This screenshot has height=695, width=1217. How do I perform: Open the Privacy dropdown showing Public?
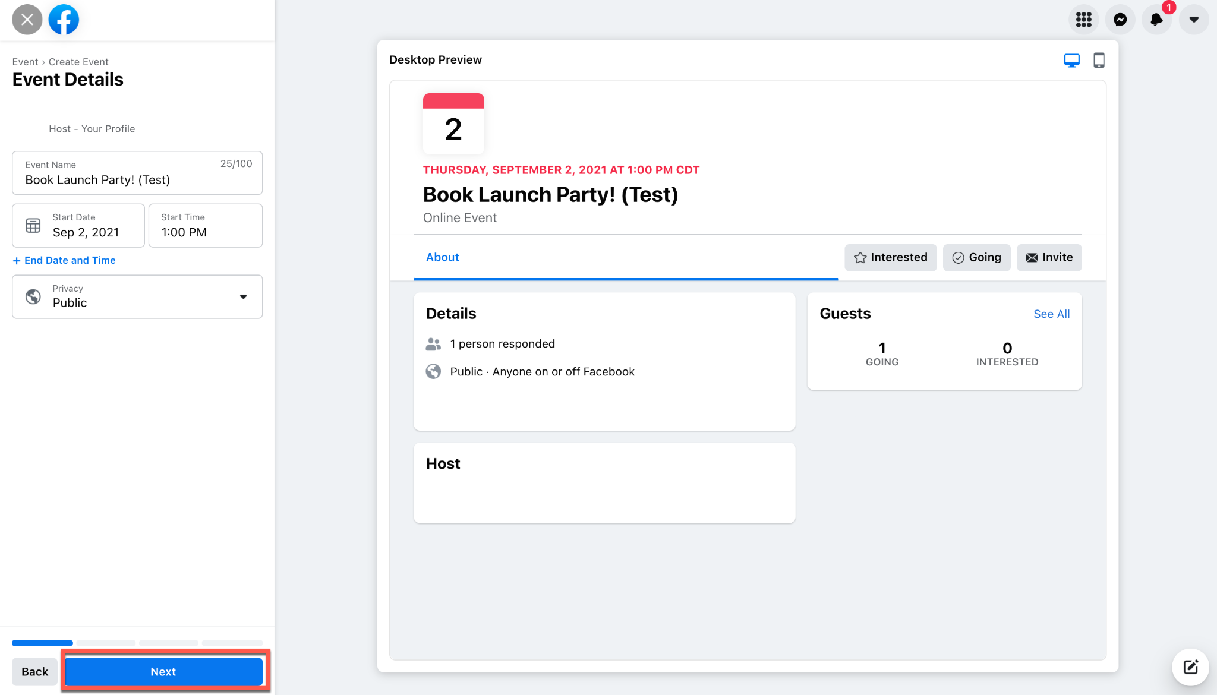pyautogui.click(x=137, y=296)
